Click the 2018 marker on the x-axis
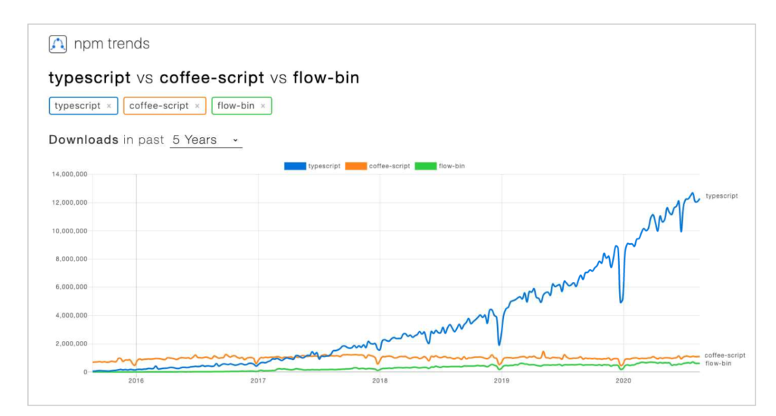Image resolution: width=776 pixels, height=416 pixels. tap(380, 381)
